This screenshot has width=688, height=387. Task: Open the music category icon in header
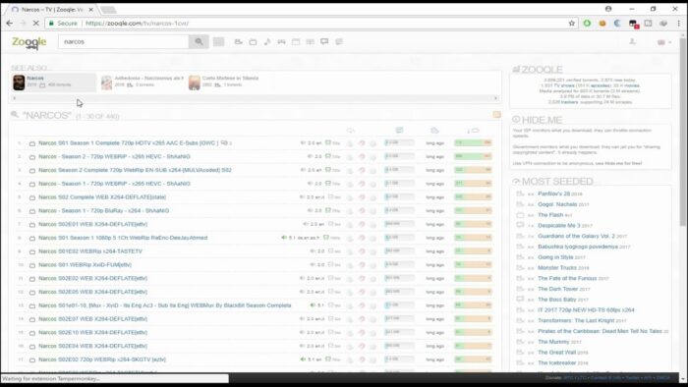tap(267, 41)
